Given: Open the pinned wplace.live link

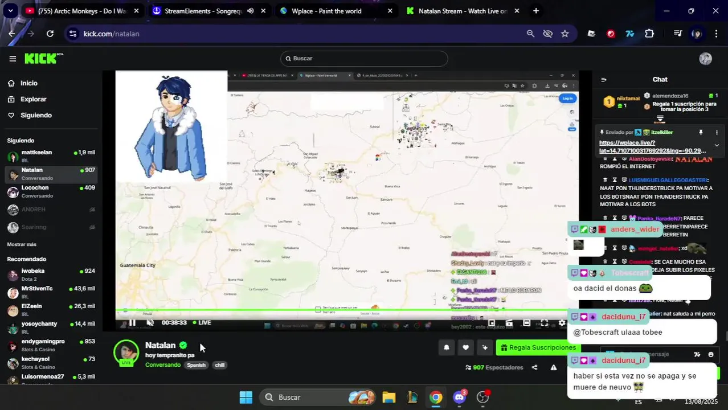Looking at the screenshot, I should click(652, 147).
